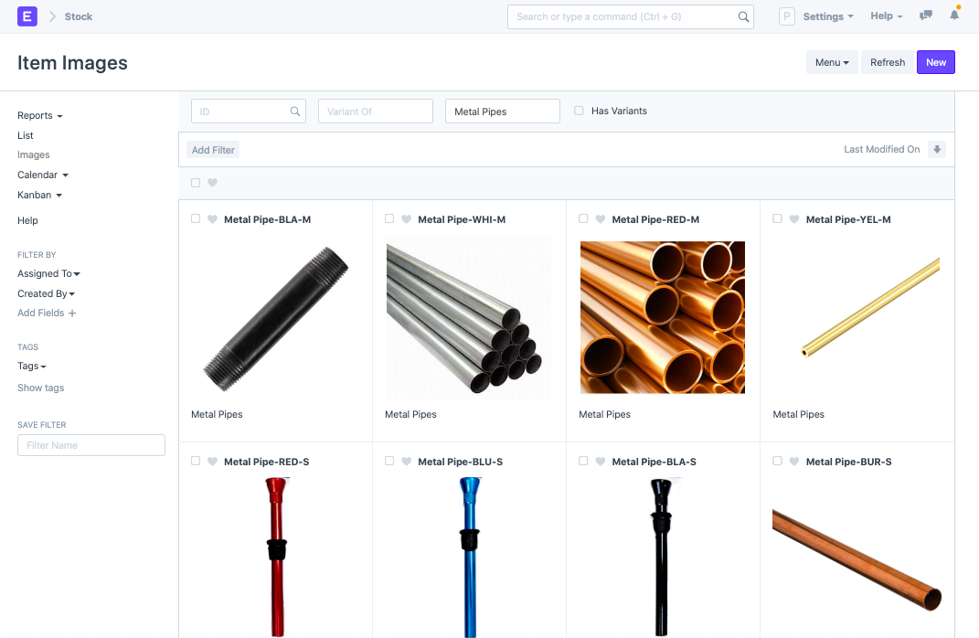Select Metal Pipe-RED-M checkbox
The image size is (979, 638).
click(583, 218)
